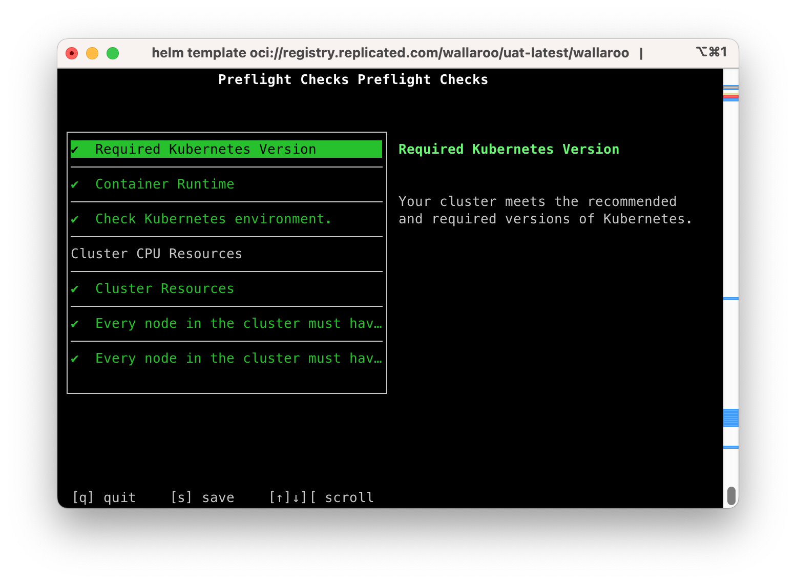Select the Cluster Resources preflight check
The image size is (796, 584).
[x=164, y=288]
